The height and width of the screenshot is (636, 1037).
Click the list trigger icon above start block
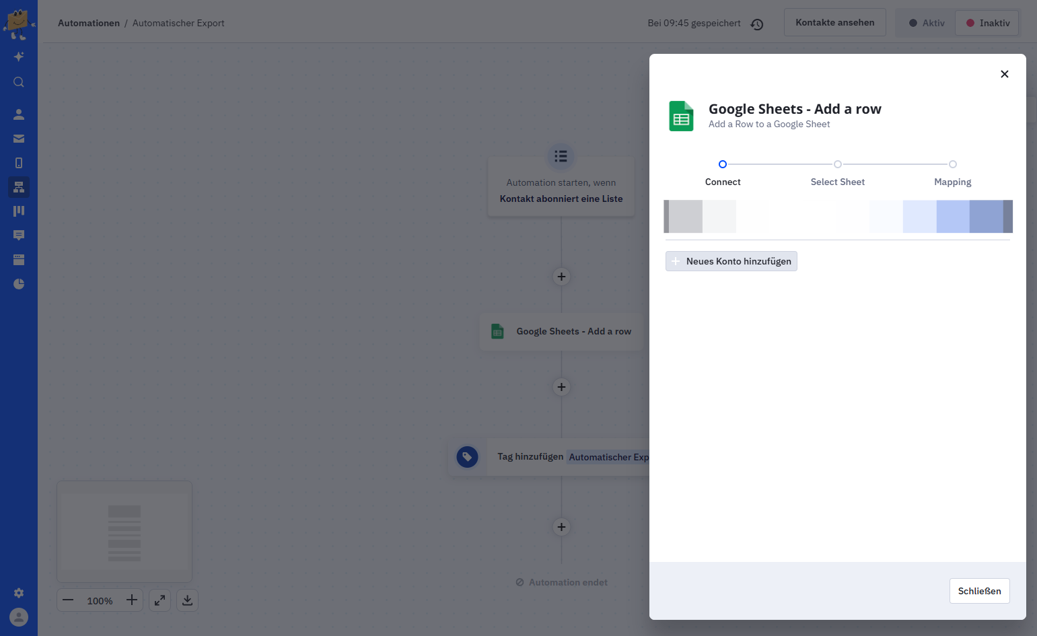tap(561, 157)
